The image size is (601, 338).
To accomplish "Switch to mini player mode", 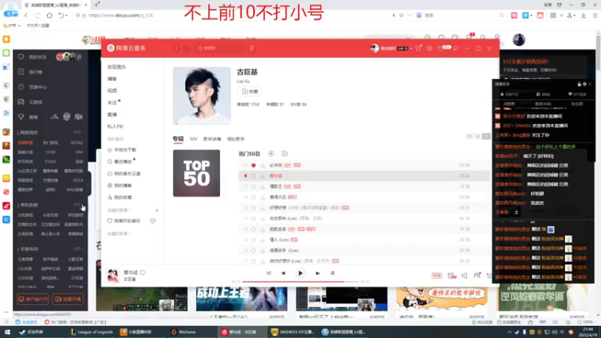I will click(456, 48).
